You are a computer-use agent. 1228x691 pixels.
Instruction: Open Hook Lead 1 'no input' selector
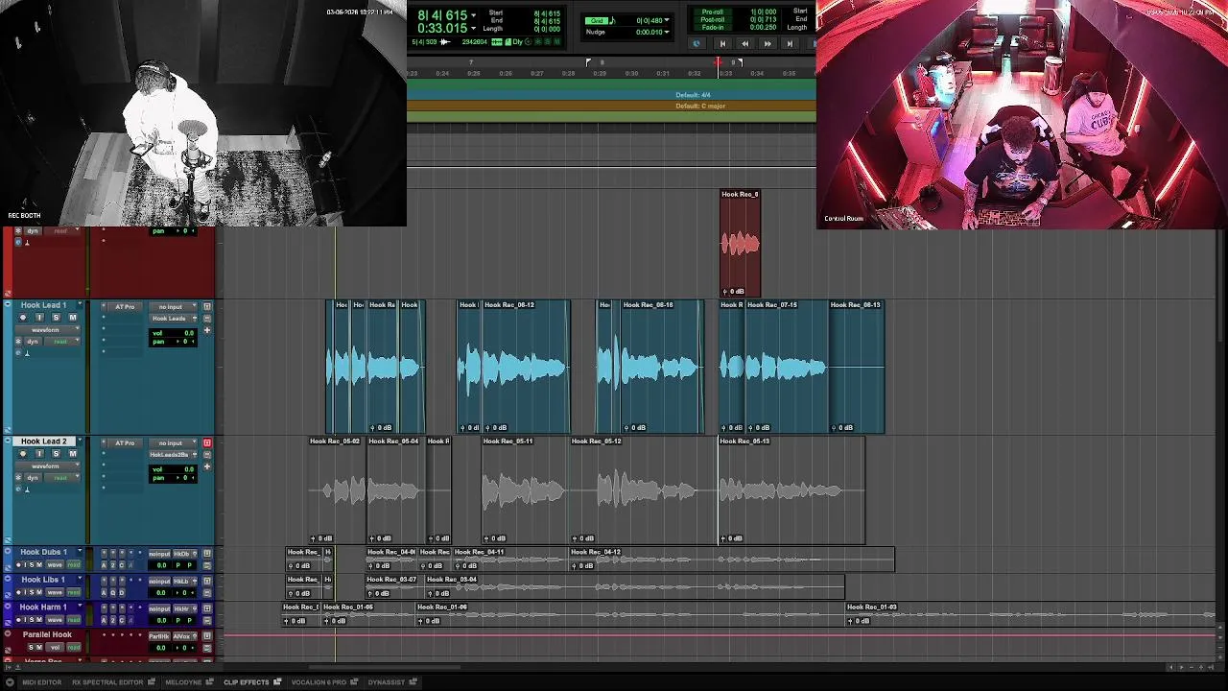[173, 307]
